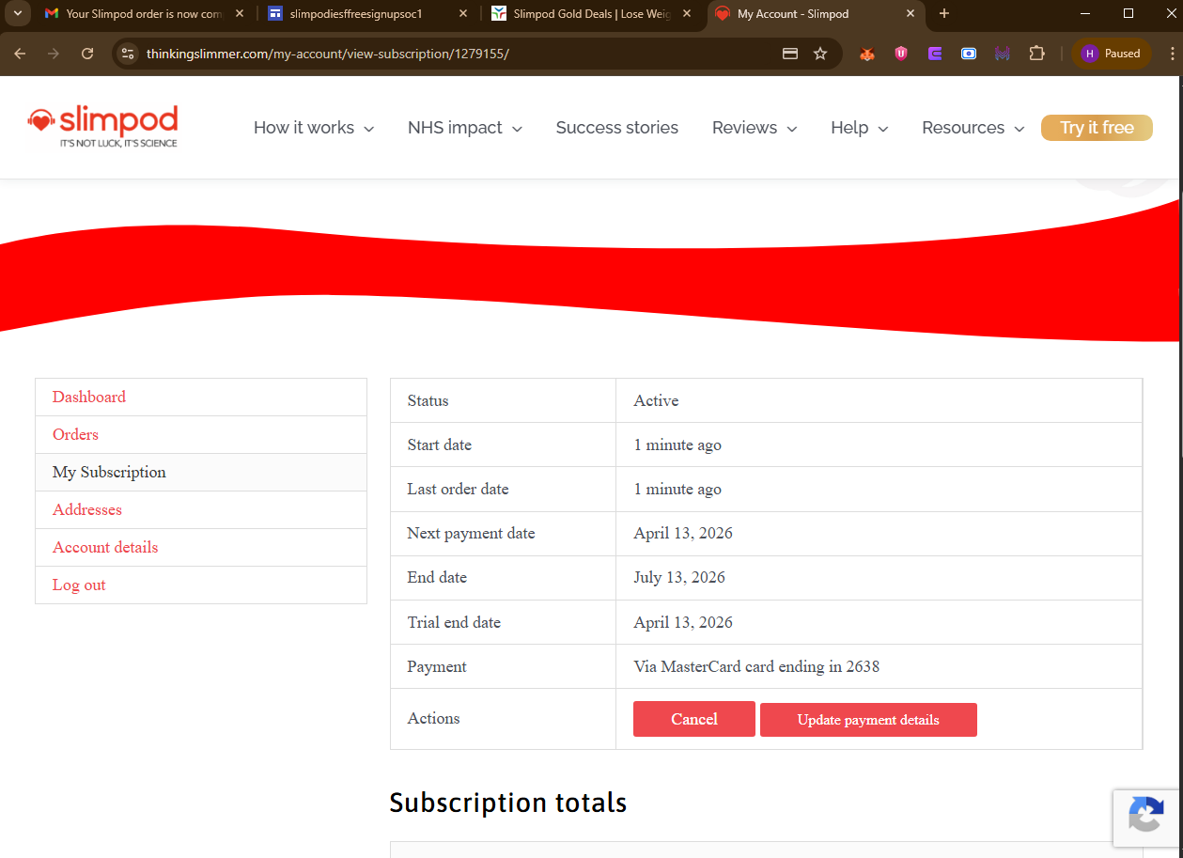Screen dimensions: 1183x858
Task: Click the Subscription totals heading
Action: (508, 803)
